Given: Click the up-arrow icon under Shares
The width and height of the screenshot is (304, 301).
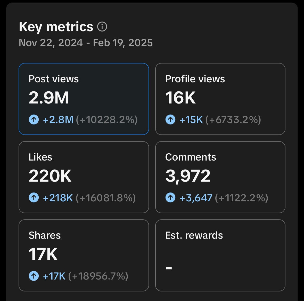Looking at the screenshot, I should [x=34, y=276].
